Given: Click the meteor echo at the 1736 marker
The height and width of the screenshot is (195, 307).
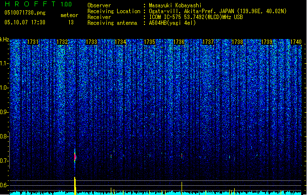Looking at the screenshot, I should tap(182, 156).
